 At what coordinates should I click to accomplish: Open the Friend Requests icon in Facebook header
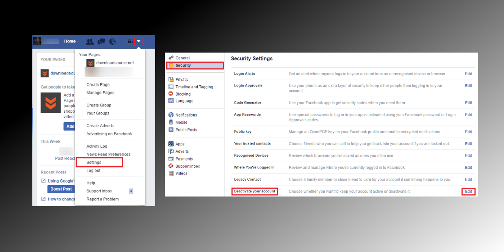pos(90,41)
